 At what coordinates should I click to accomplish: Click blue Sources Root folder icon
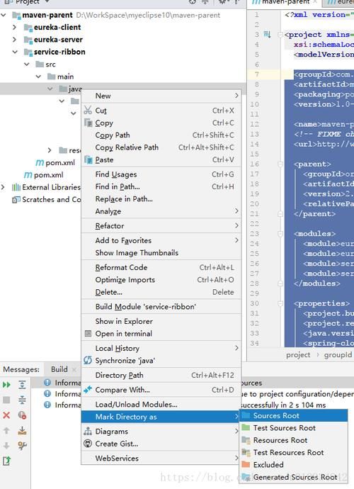pos(246,415)
